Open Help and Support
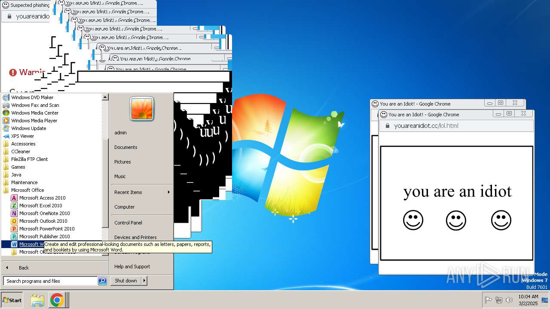Screen dimensions: 550x309 click(x=132, y=267)
